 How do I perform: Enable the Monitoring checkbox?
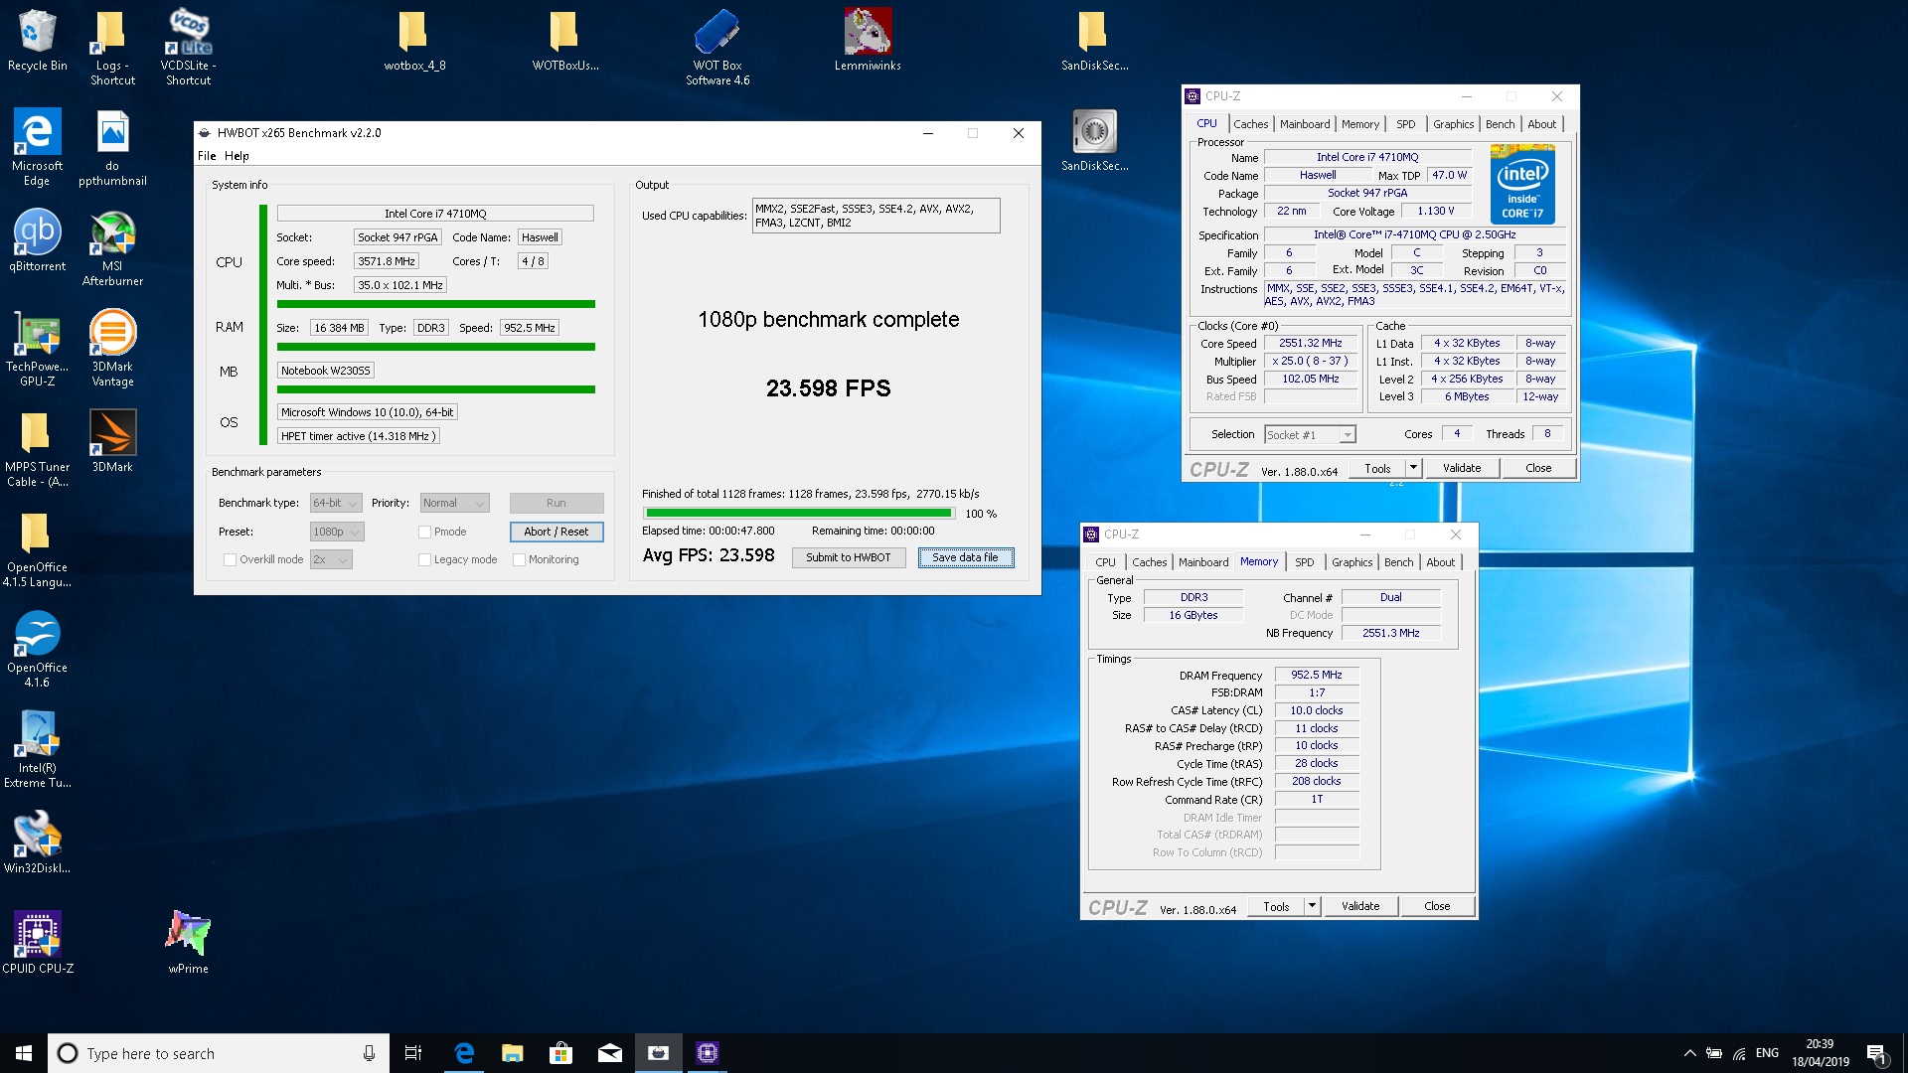pyautogui.click(x=519, y=560)
